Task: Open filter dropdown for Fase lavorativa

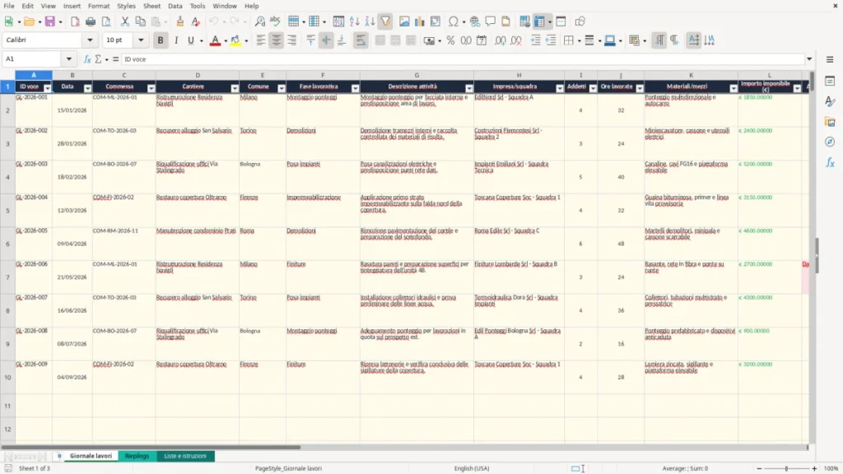Action: (x=355, y=88)
